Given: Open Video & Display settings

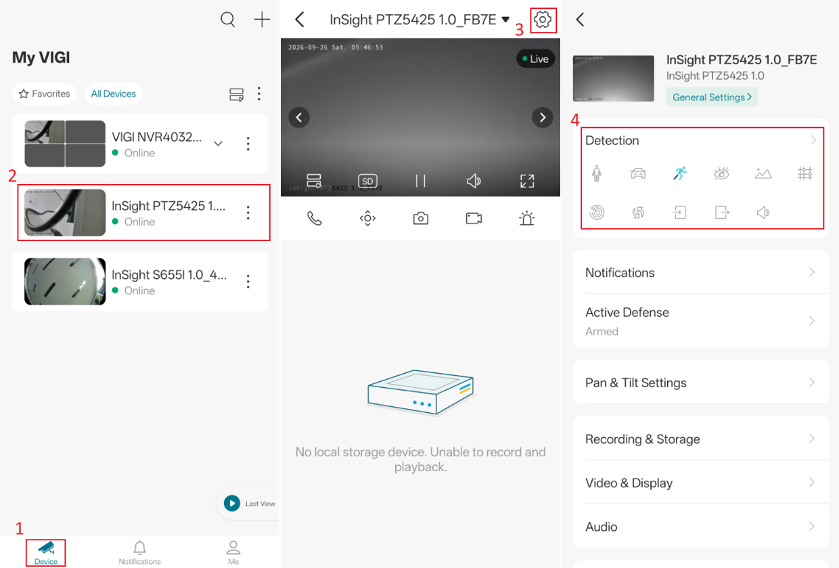Looking at the screenshot, I should [x=701, y=483].
